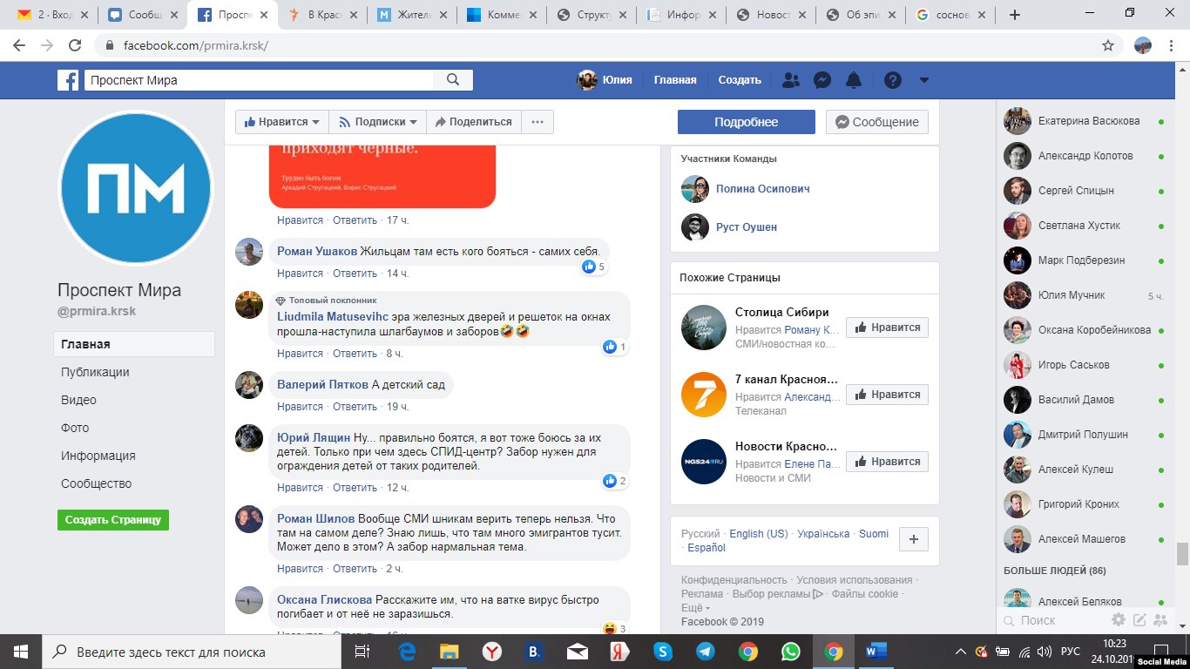Open Telegram from the taskbar
The width and height of the screenshot is (1190, 669).
pos(705,651)
